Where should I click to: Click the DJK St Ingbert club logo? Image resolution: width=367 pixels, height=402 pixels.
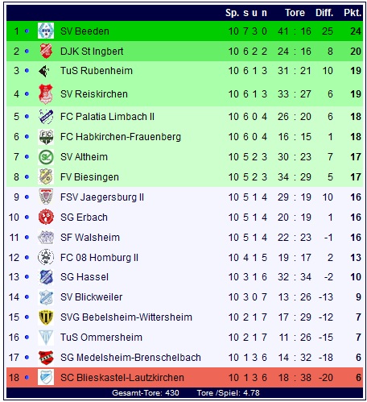coord(46,51)
